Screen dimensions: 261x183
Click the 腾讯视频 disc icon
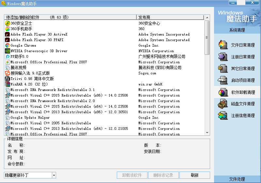pyautogui.click(x=8, y=68)
